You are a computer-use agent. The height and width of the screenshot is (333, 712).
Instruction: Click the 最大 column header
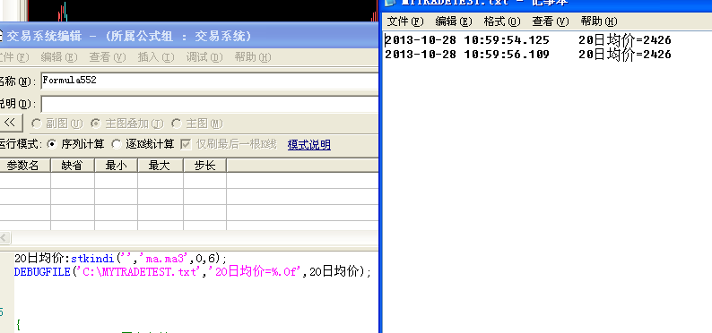(160, 166)
